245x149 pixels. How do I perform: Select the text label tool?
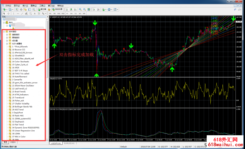39,13
